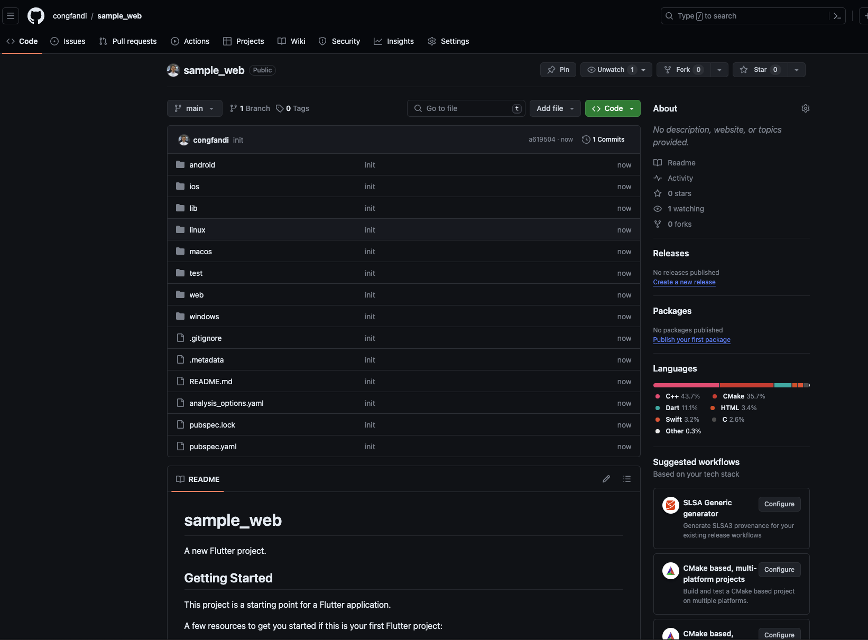Open commit history via 1 Commits
Screen dimensions: 868x640
pyautogui.click(x=603, y=140)
